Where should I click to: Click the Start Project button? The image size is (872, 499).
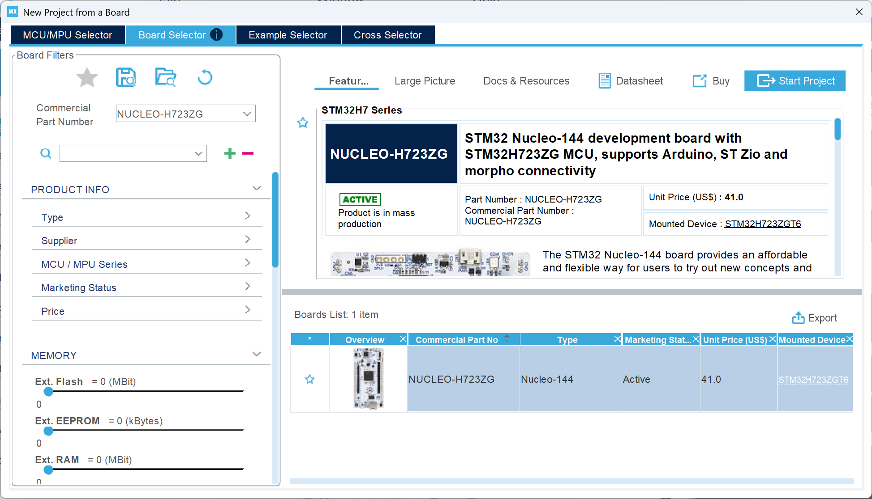point(795,80)
